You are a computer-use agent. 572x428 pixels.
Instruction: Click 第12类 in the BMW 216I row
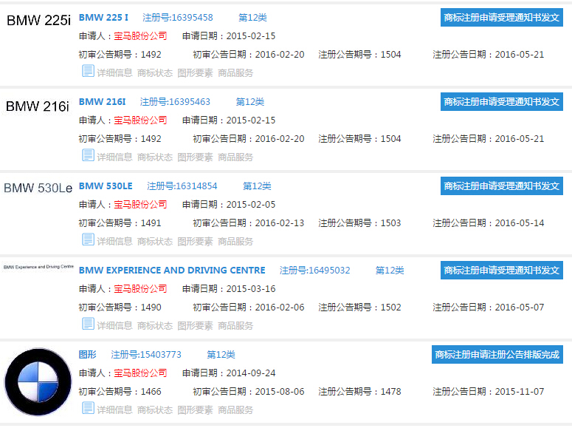250,101
